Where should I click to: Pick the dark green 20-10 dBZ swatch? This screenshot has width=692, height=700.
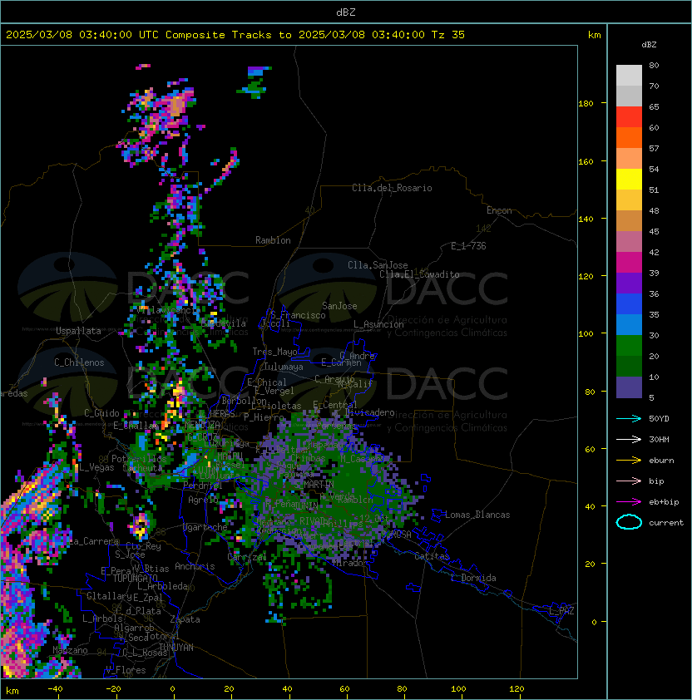(x=629, y=366)
